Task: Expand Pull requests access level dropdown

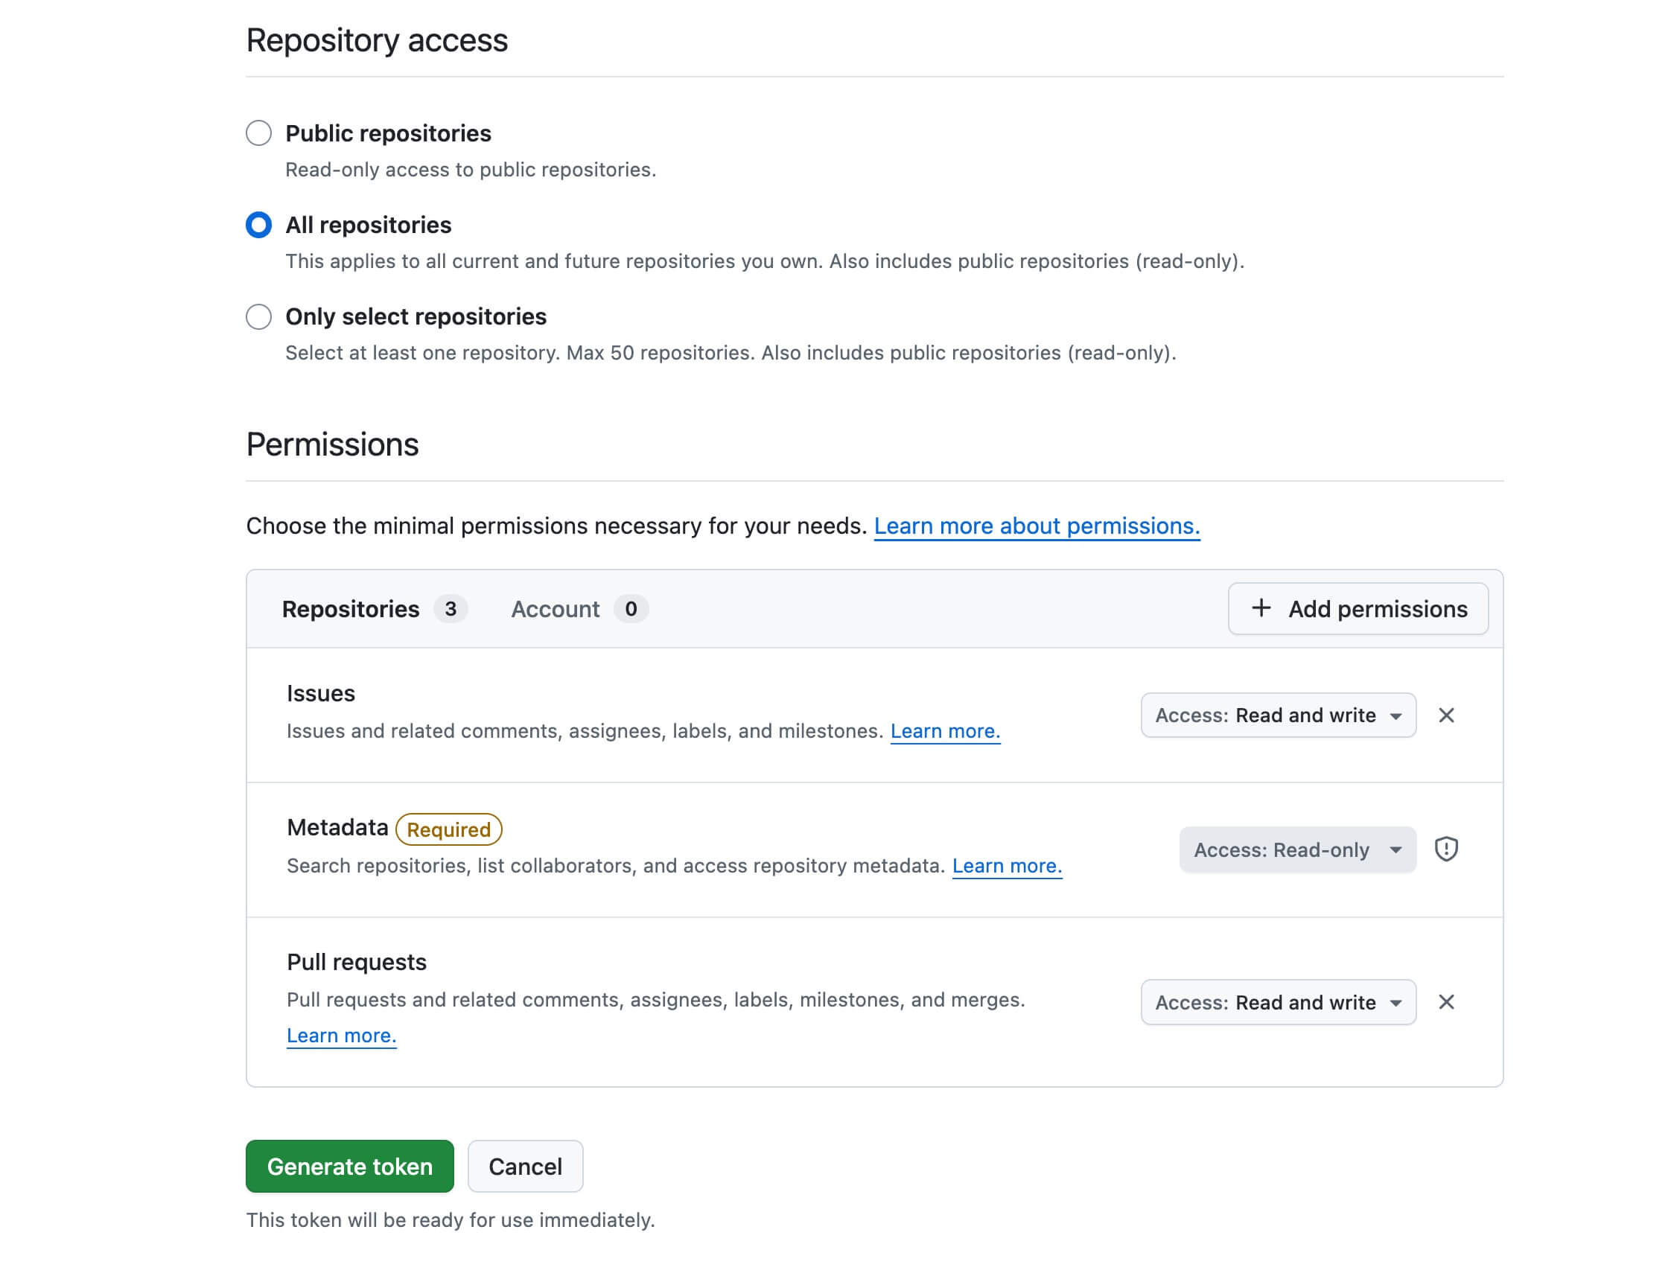Action: (x=1278, y=1002)
